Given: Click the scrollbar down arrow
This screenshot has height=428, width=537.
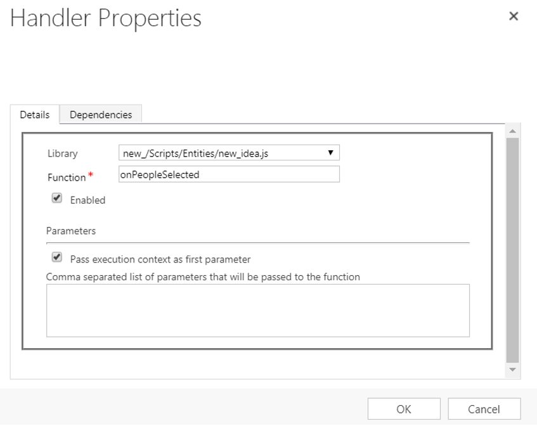Looking at the screenshot, I should [x=514, y=370].
